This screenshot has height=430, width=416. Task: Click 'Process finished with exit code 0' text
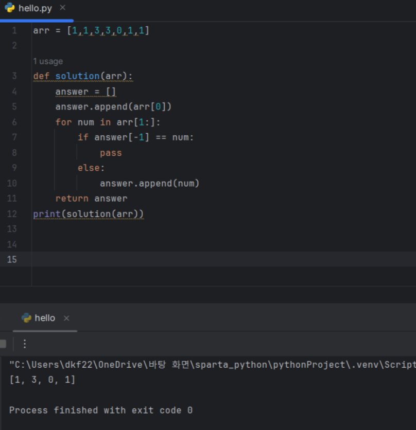click(101, 410)
